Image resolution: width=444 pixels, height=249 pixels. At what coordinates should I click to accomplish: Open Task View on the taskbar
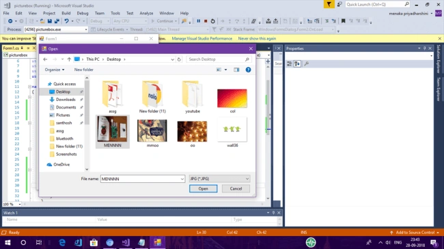point(39,242)
